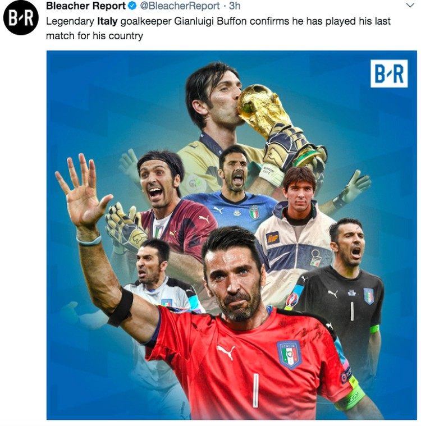421x426 pixels.
Task: Click the white B/R watermark logo in image
Action: 389,74
